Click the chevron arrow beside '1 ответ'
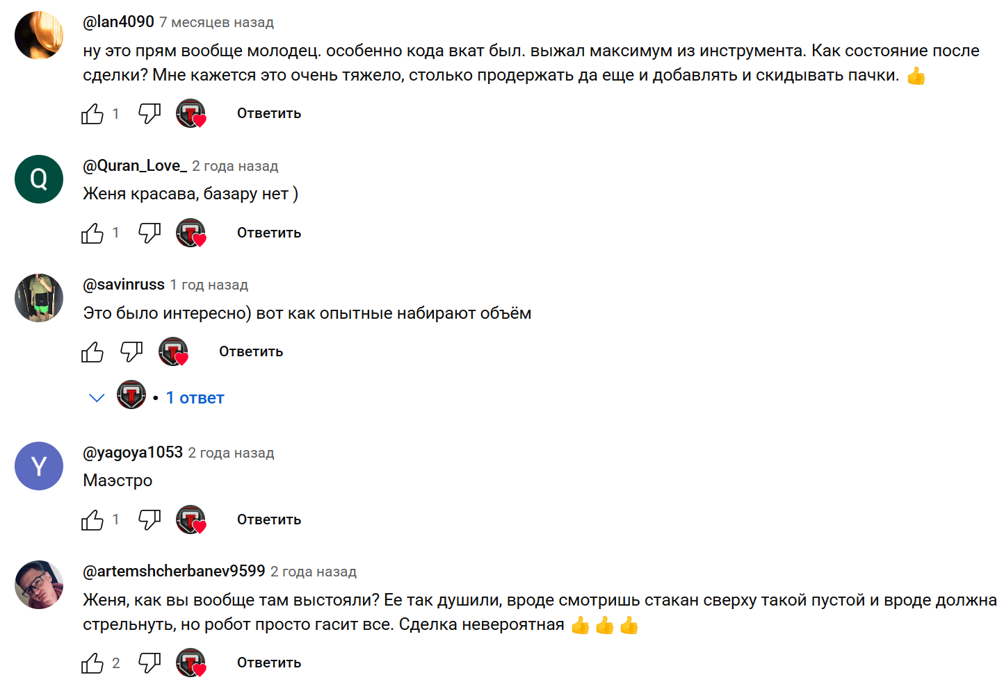 coord(97,398)
